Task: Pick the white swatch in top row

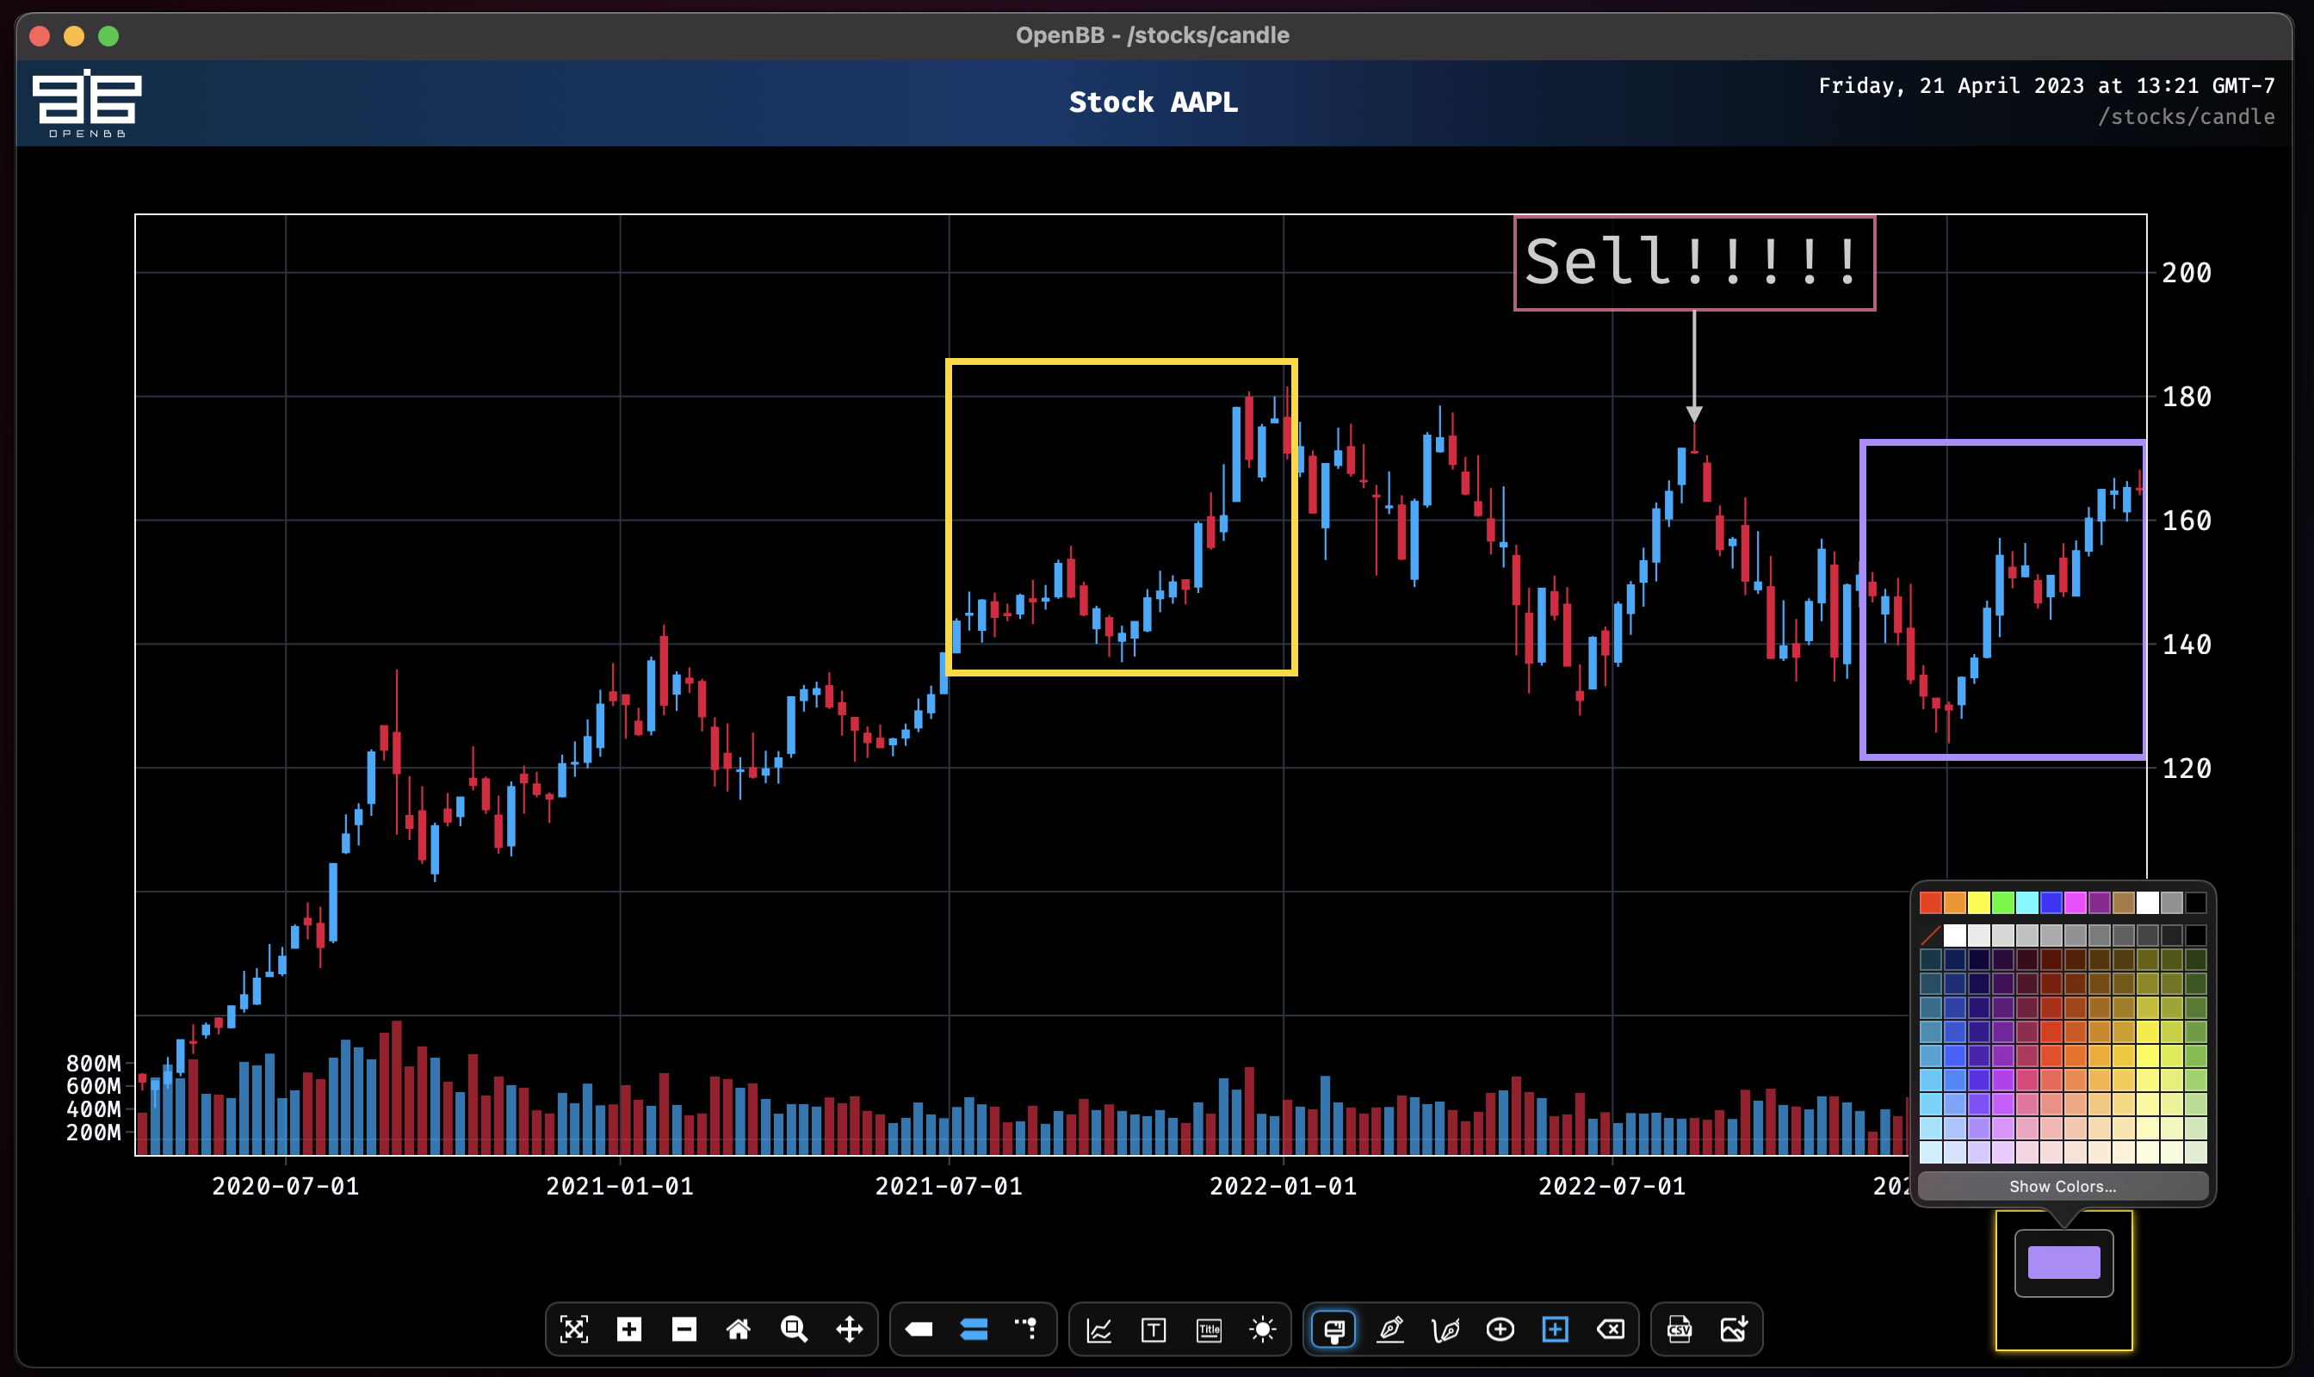Action: coord(2148,903)
